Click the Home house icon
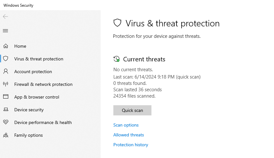Viewport: 274px width, 158px height. pyautogui.click(x=5, y=46)
